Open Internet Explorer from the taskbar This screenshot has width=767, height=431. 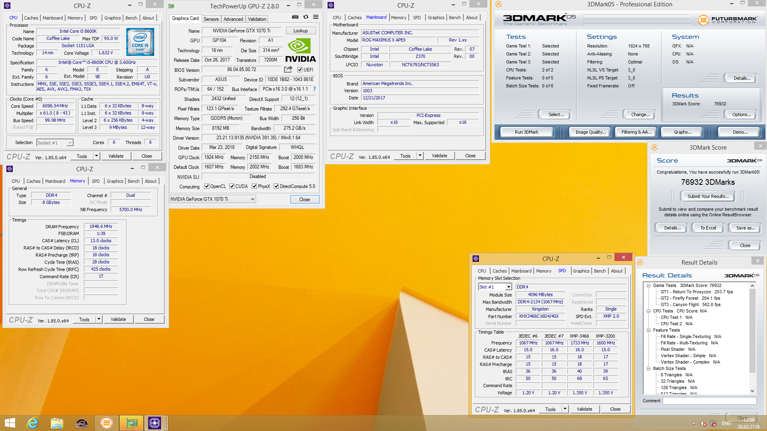coord(32,423)
